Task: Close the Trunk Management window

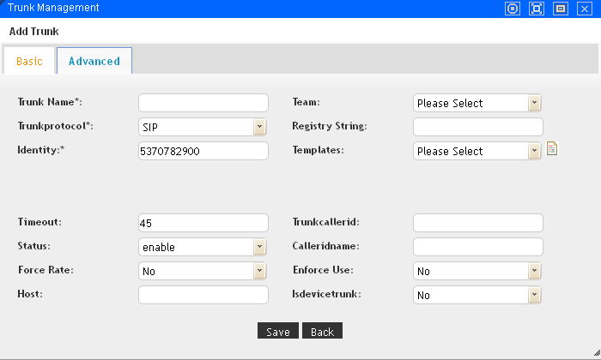Action: 585,9
